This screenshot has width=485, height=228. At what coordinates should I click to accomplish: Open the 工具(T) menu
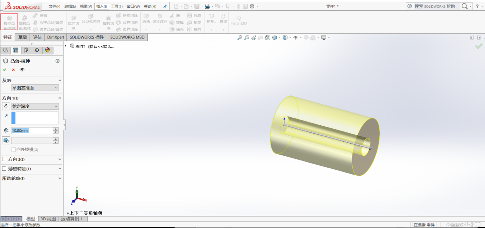(x=117, y=6)
